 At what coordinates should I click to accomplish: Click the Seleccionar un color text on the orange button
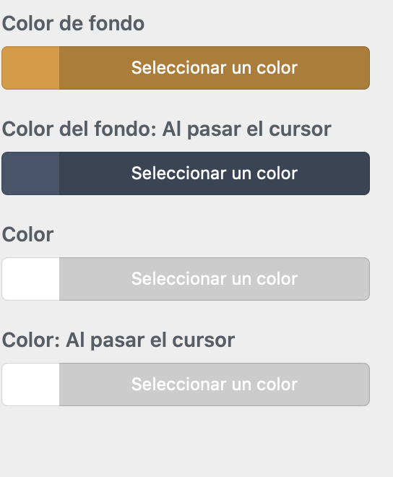click(x=215, y=67)
